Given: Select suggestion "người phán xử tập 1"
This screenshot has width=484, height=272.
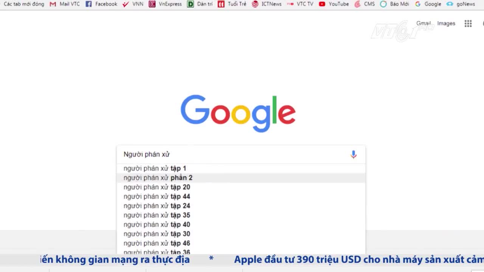Looking at the screenshot, I should pos(155,168).
